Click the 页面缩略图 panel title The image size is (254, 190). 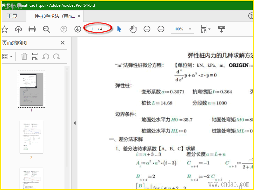click(15, 43)
